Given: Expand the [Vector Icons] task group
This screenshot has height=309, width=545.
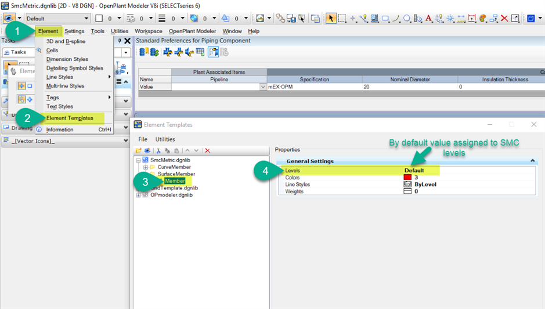Looking at the screenshot, I should tap(125, 141).
